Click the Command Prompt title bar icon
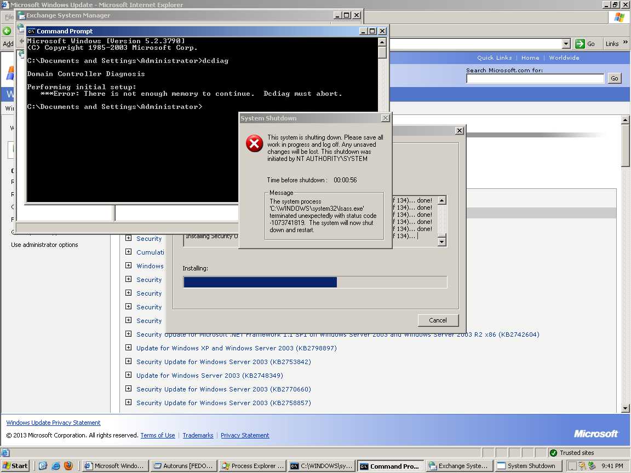This screenshot has width=631, height=473. coord(31,31)
